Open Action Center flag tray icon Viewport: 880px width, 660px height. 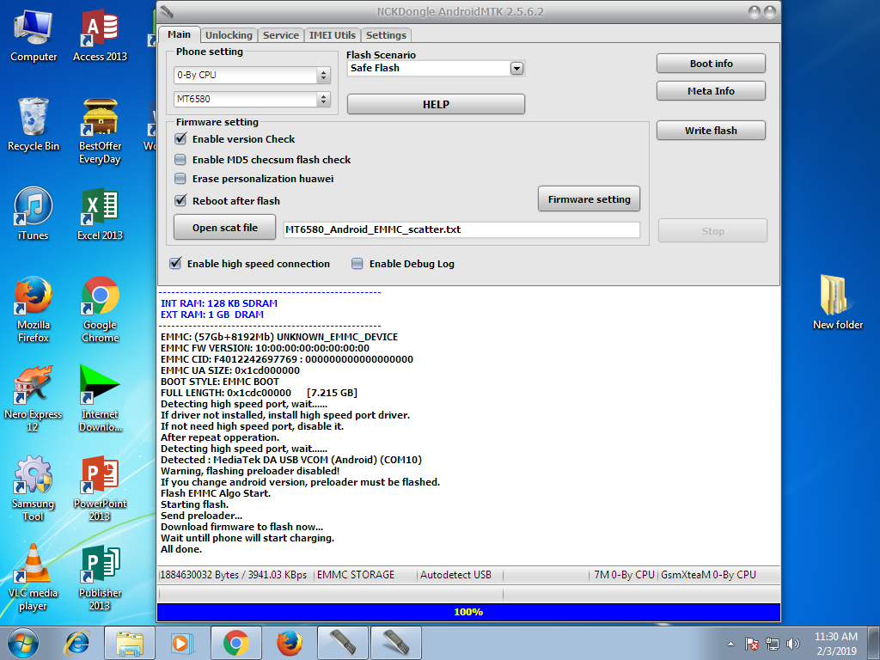pyautogui.click(x=751, y=644)
